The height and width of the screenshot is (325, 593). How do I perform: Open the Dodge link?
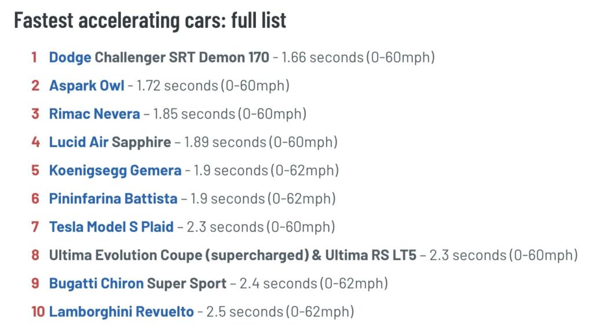70,57
